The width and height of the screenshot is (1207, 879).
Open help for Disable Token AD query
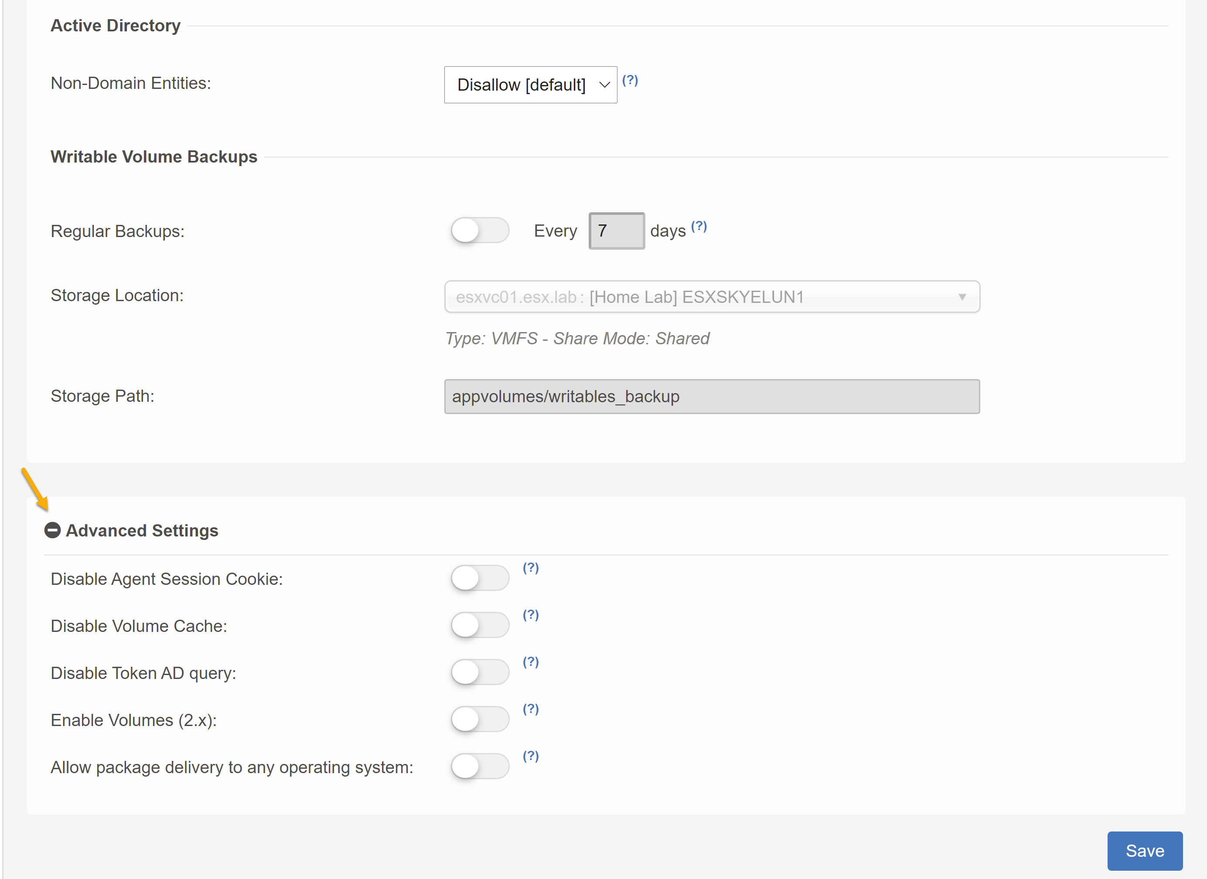point(530,662)
